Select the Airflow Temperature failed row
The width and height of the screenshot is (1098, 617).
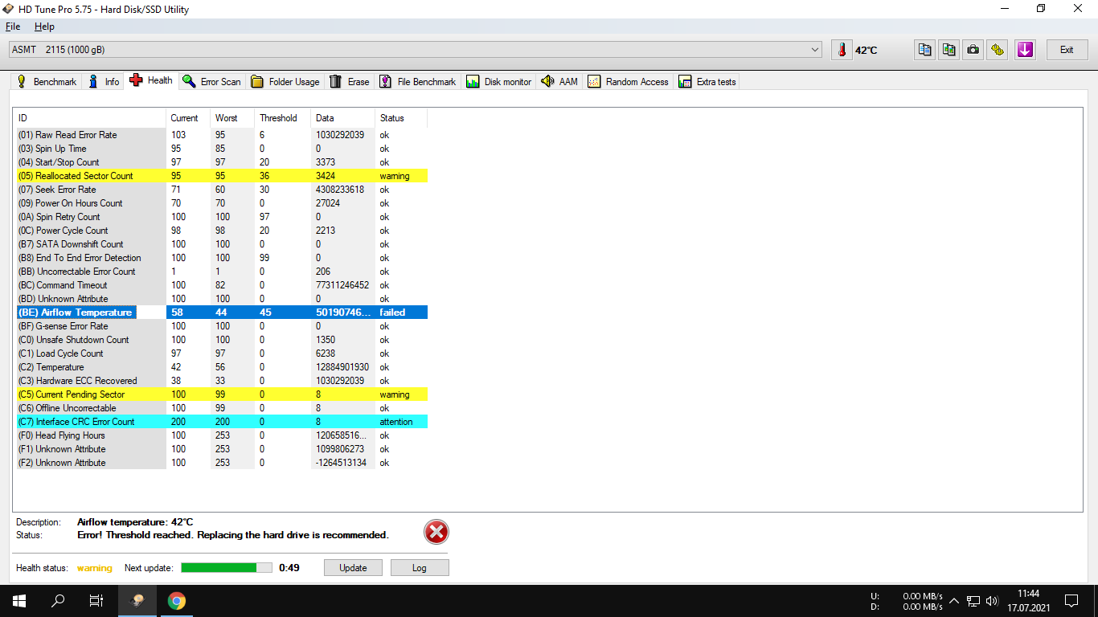[222, 313]
